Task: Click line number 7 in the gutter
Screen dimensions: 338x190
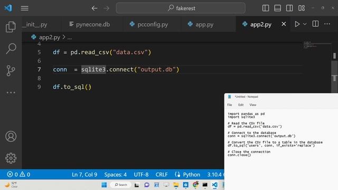Action: click(x=39, y=70)
